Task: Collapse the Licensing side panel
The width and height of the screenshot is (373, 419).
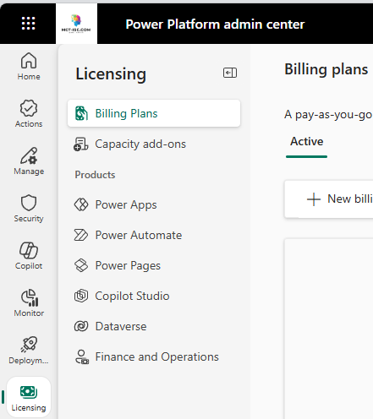Action: (x=230, y=73)
